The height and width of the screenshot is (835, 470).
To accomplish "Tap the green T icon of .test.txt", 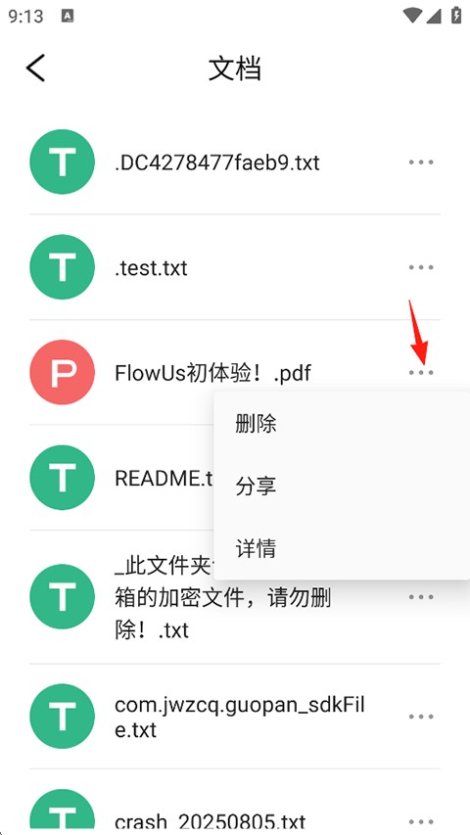I will [62, 267].
